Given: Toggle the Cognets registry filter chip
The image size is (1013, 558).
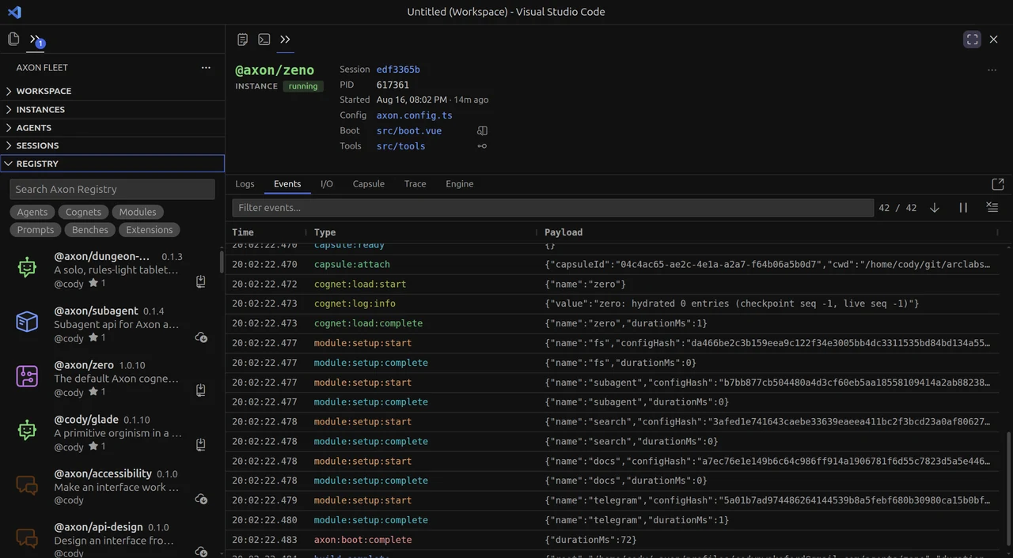Looking at the screenshot, I should pos(83,212).
